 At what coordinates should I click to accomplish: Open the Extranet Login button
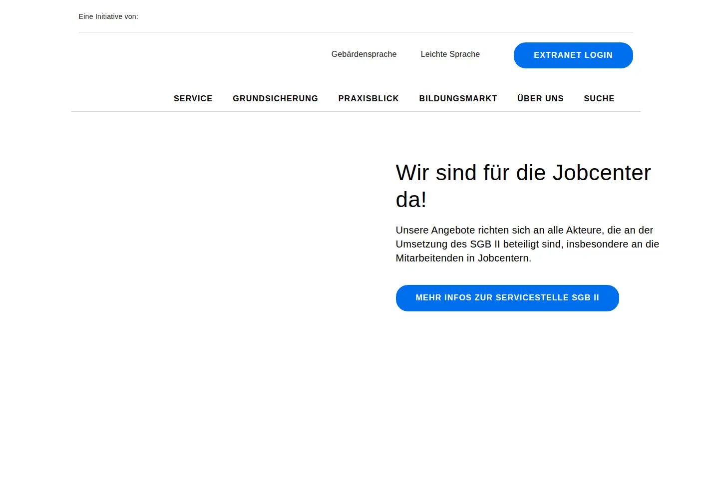[573, 55]
